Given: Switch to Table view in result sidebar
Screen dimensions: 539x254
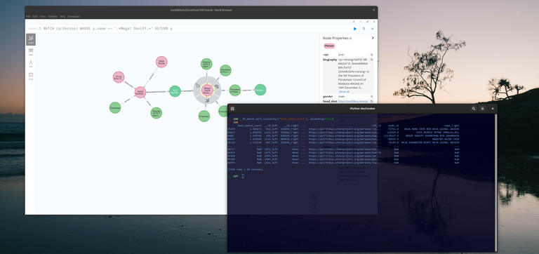Looking at the screenshot, I should [x=31, y=51].
